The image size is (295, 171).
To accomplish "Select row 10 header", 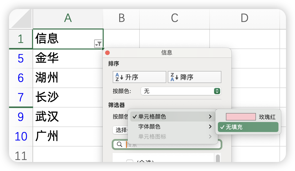I will [x=21, y=136].
